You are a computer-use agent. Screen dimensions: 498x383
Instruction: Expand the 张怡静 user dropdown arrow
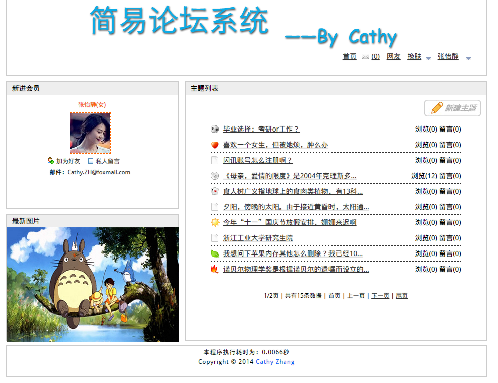point(468,58)
